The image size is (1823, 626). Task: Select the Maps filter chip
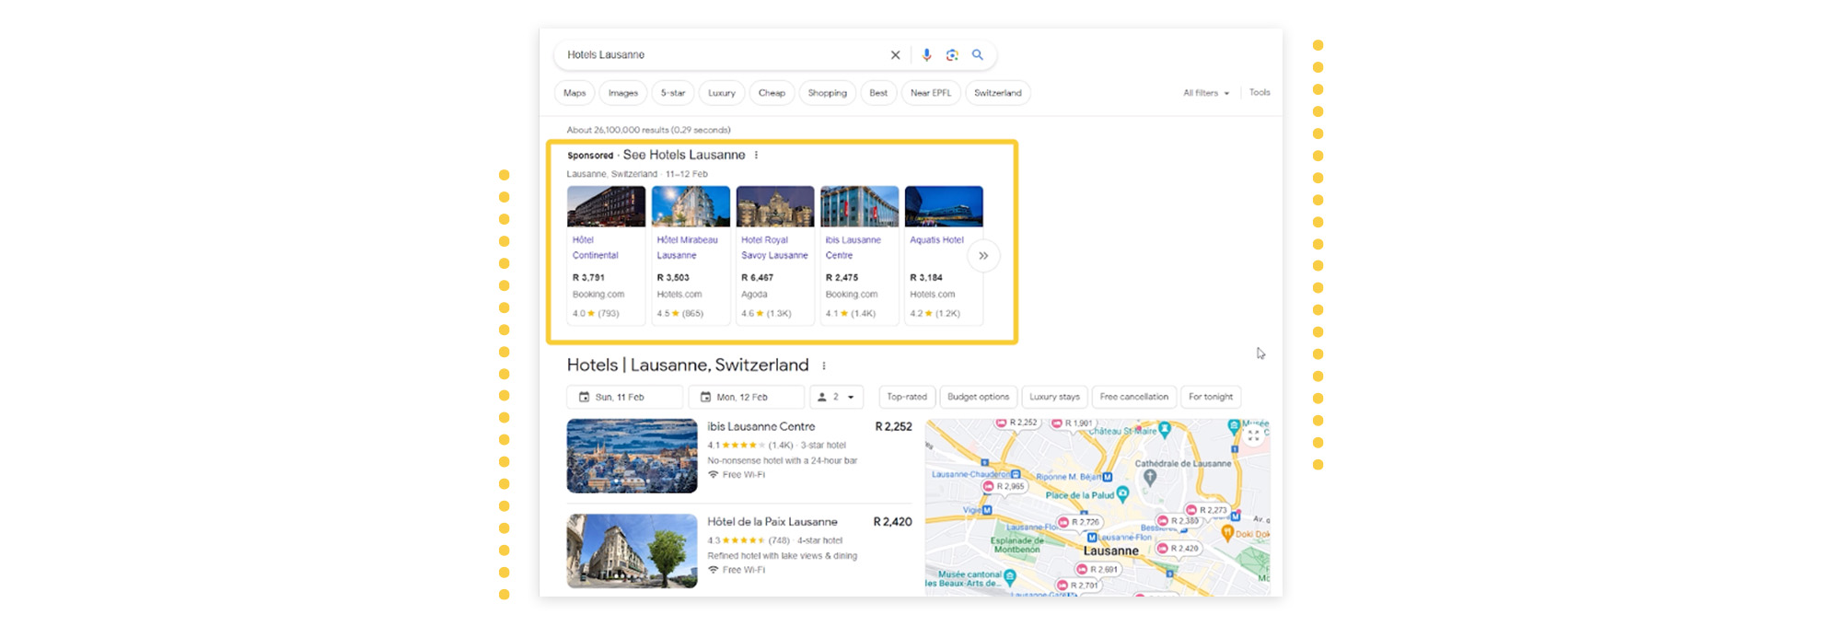575,93
